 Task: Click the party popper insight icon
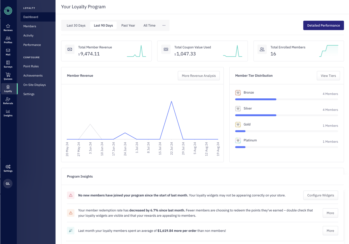[x=71, y=231]
